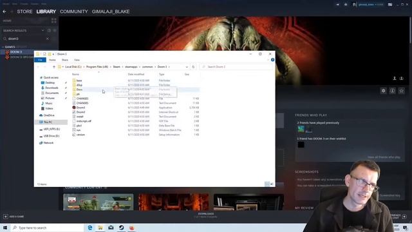Select the base folder
This screenshot has height=232, width=412.
tap(79, 81)
